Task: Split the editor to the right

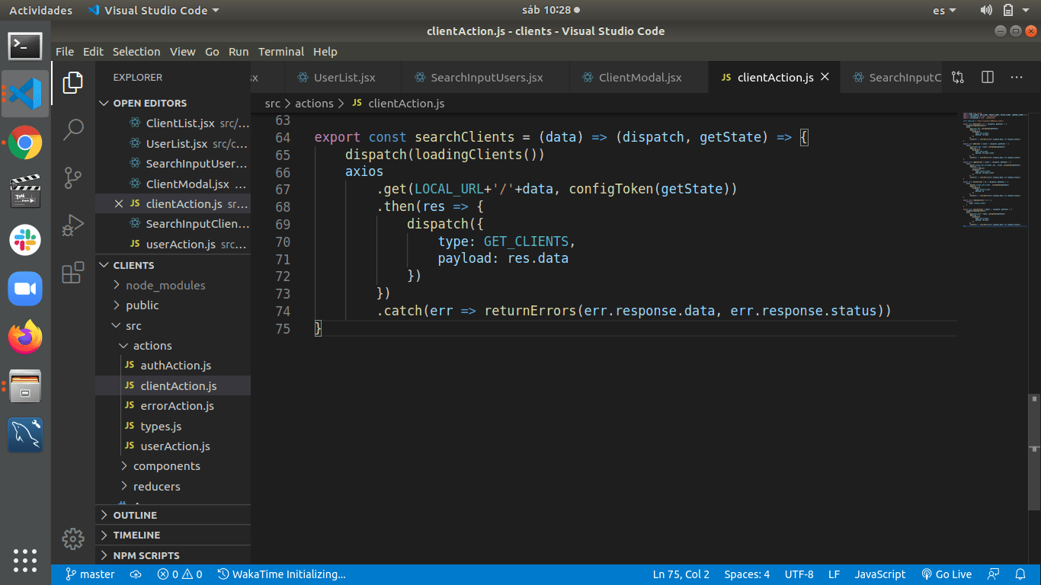Action: [x=988, y=77]
